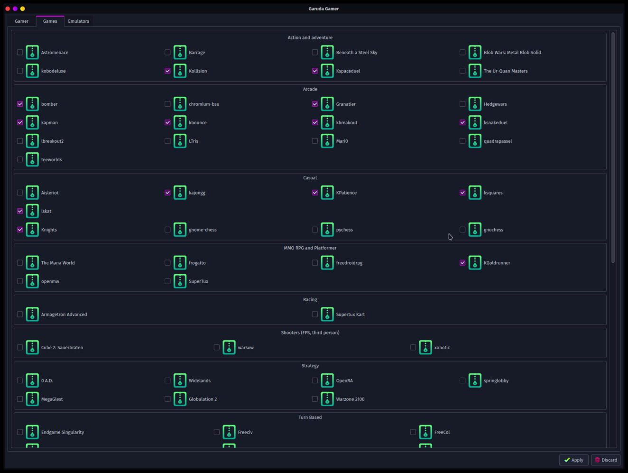Click the warsow package icon
This screenshot has width=628, height=473.
coord(229,348)
